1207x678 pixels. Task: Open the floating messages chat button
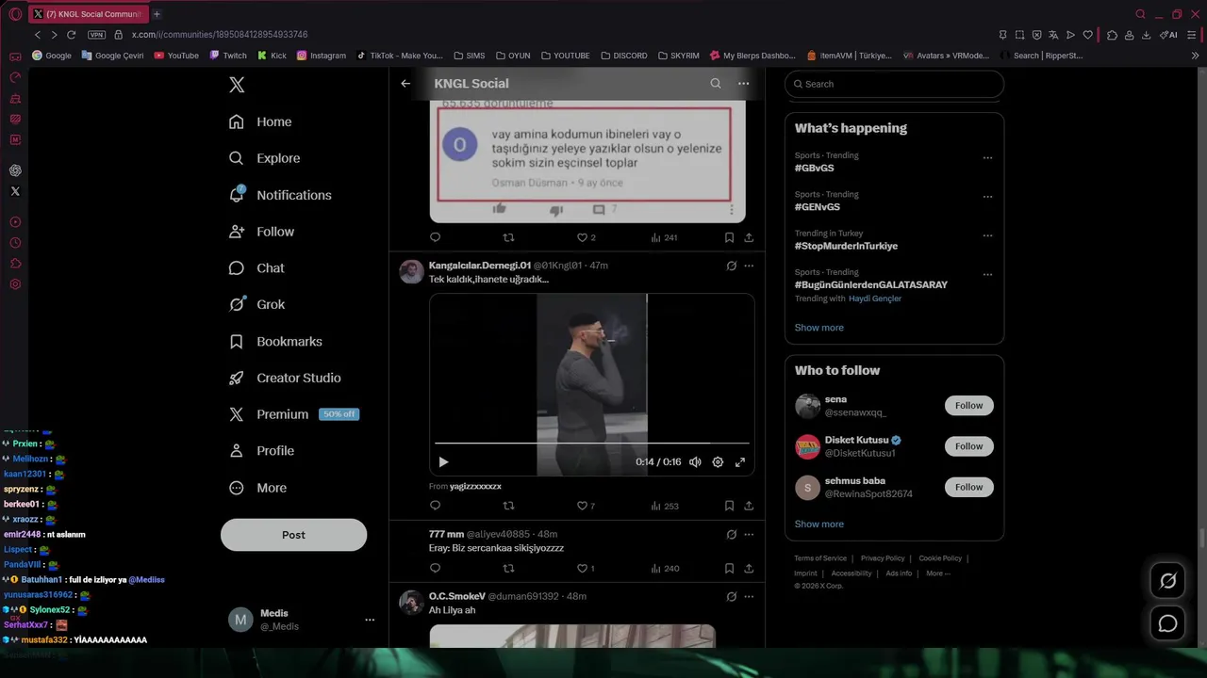pyautogui.click(x=1167, y=623)
